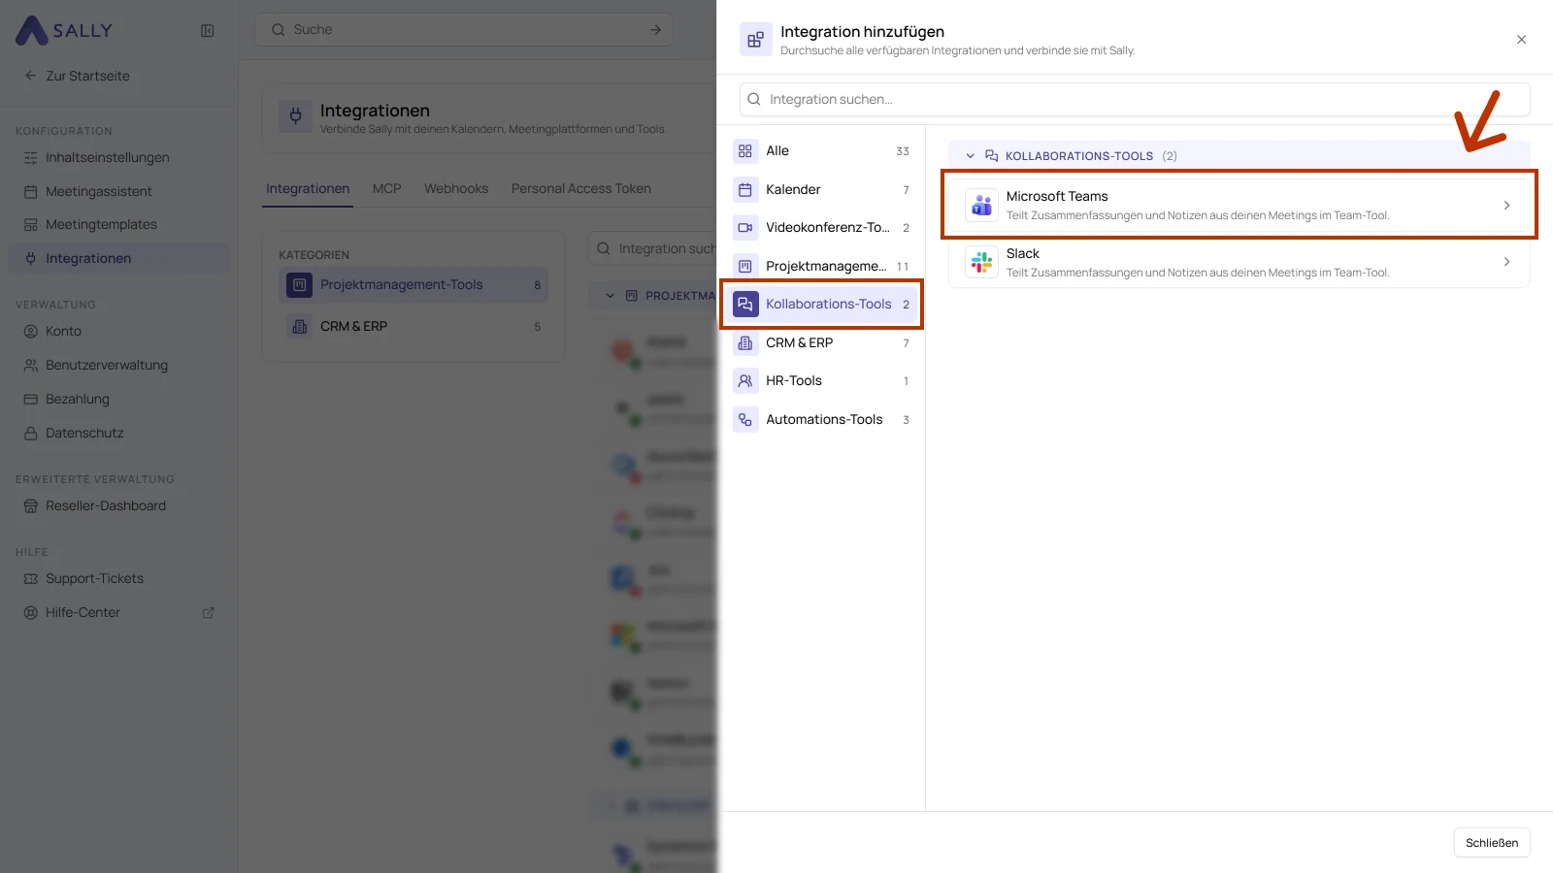Open the Slack integration entry
This screenshot has height=873, width=1553.
pyautogui.click(x=1239, y=262)
